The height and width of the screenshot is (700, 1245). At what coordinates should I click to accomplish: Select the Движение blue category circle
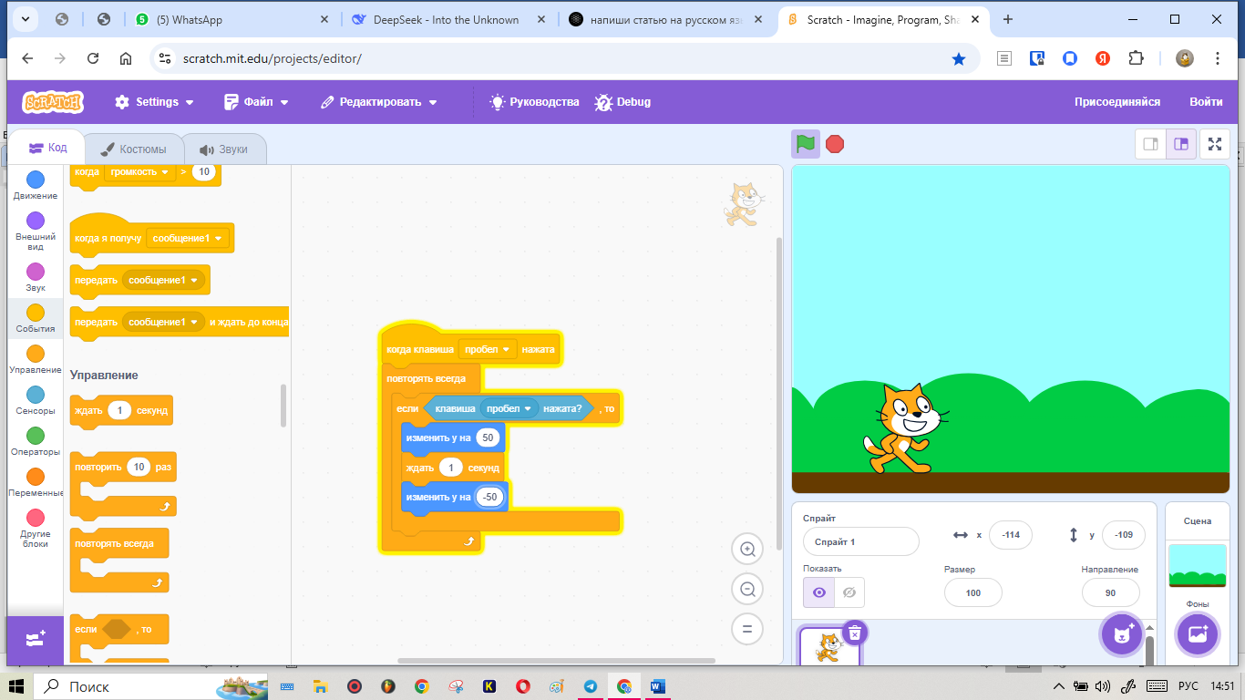tap(35, 180)
